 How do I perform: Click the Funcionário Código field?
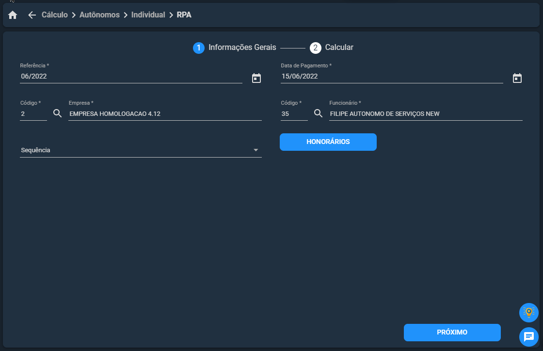point(294,114)
